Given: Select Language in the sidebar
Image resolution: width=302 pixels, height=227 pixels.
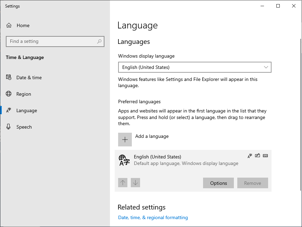Looking at the screenshot, I should [x=55, y=110].
